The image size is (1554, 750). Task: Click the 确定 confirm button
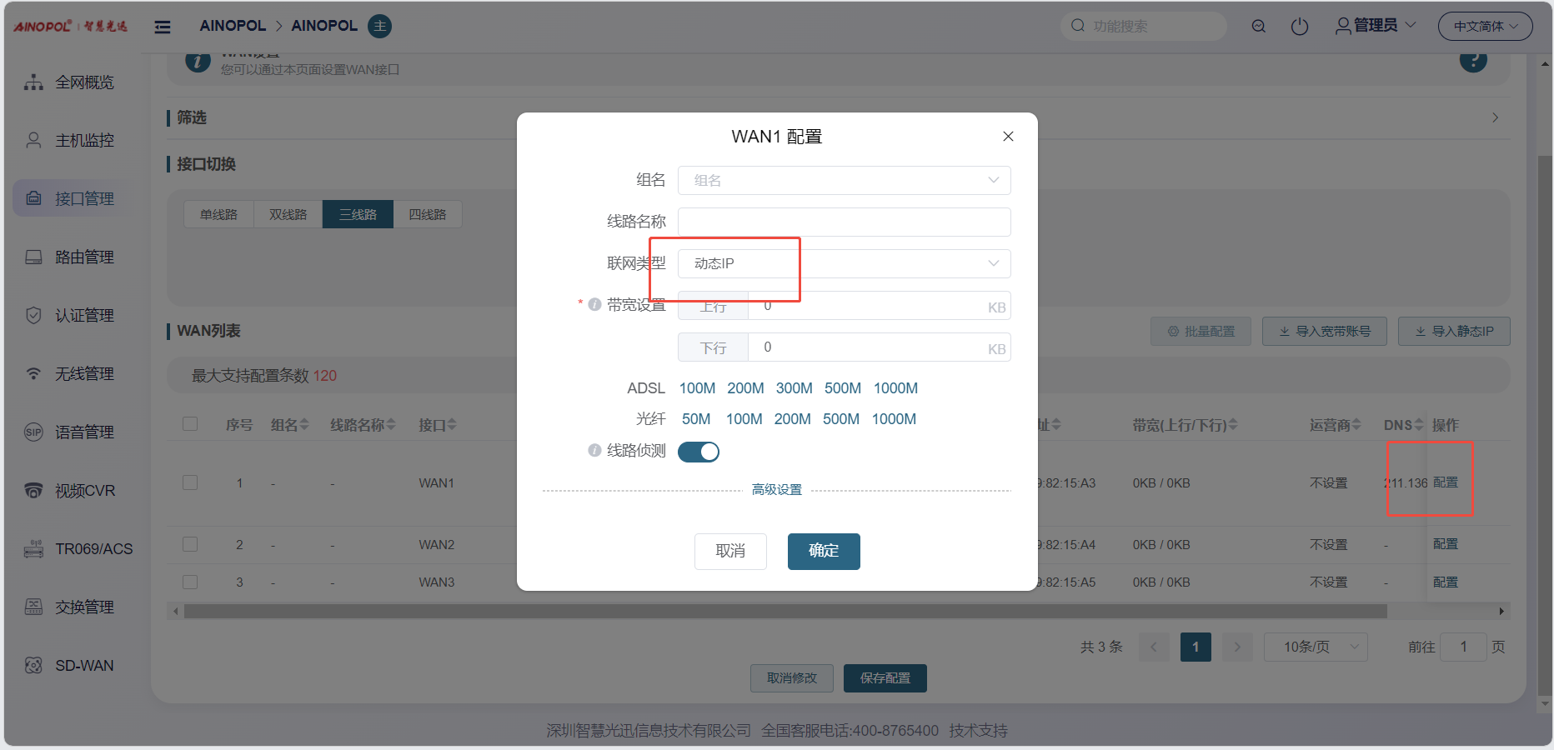(x=823, y=551)
